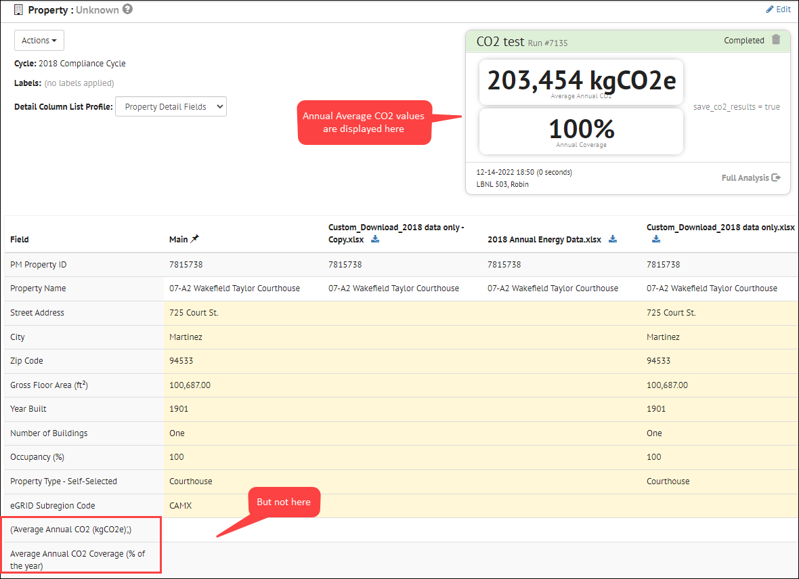Click the Completed status label
This screenshot has height=579, width=799.
pyautogui.click(x=743, y=40)
